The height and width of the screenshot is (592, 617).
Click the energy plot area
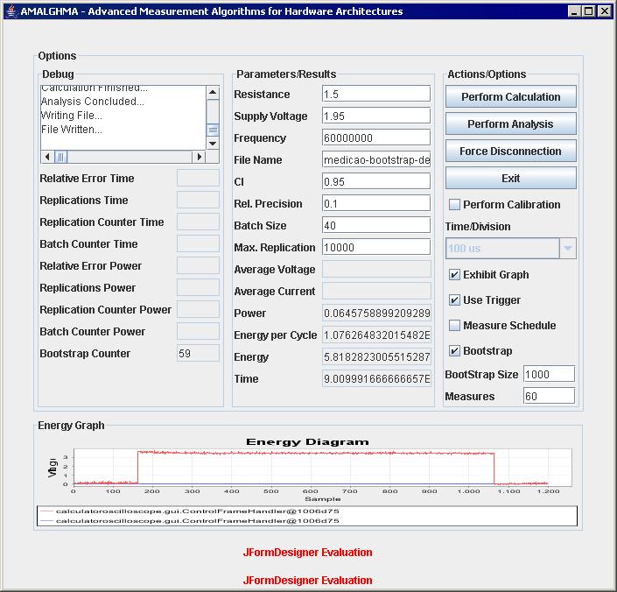(x=323, y=468)
